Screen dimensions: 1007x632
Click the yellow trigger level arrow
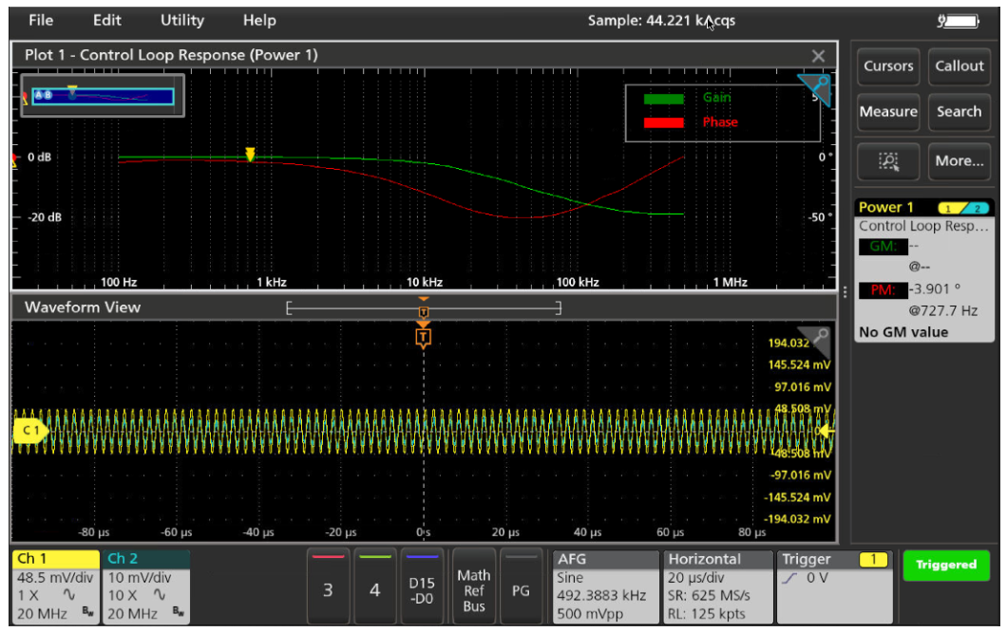point(826,431)
